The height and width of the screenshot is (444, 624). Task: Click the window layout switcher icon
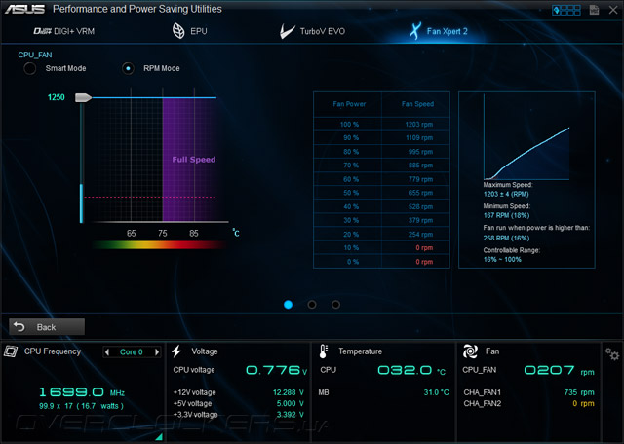565,10
